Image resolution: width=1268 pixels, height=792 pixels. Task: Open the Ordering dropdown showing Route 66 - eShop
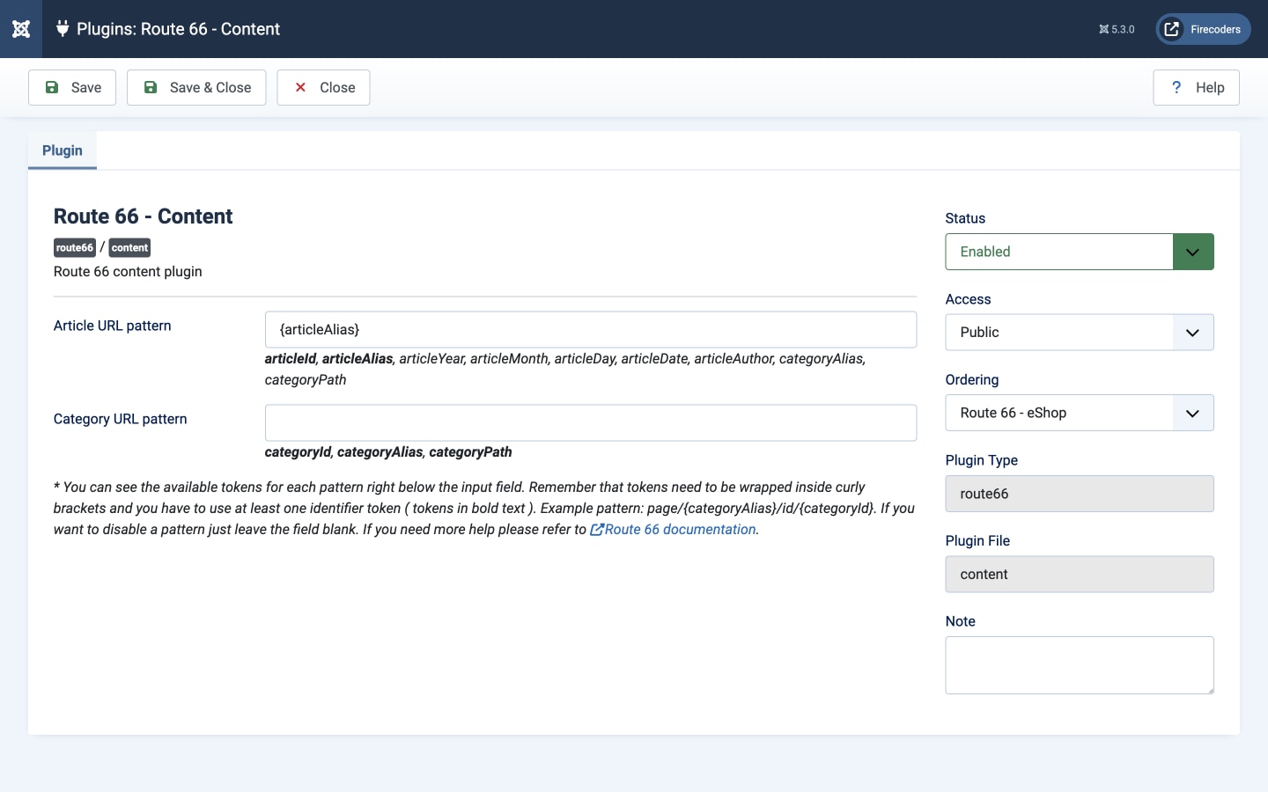(1080, 413)
